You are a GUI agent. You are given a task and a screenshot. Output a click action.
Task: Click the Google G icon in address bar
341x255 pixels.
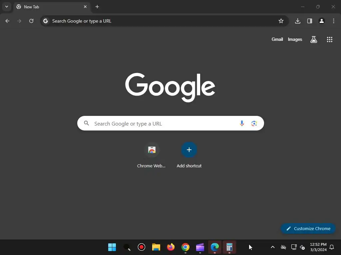pos(45,21)
